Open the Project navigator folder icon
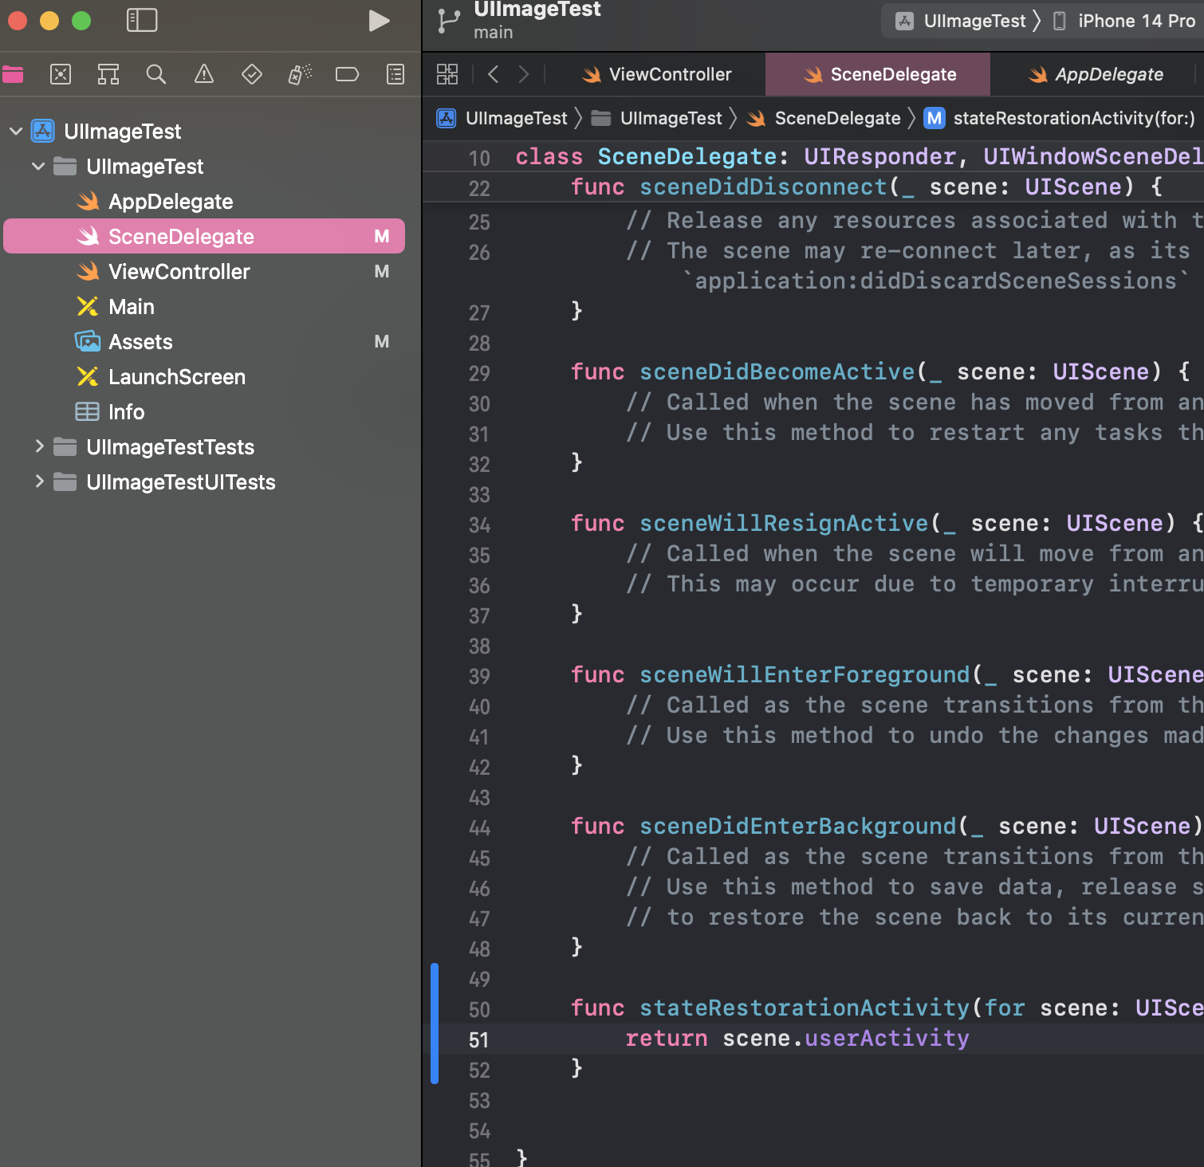Image resolution: width=1204 pixels, height=1167 pixels. [x=13, y=75]
